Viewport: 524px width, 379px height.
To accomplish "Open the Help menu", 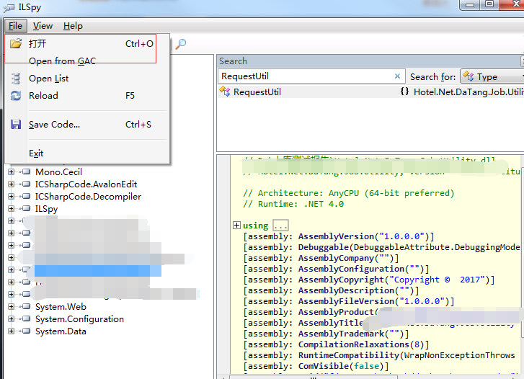I will point(73,26).
